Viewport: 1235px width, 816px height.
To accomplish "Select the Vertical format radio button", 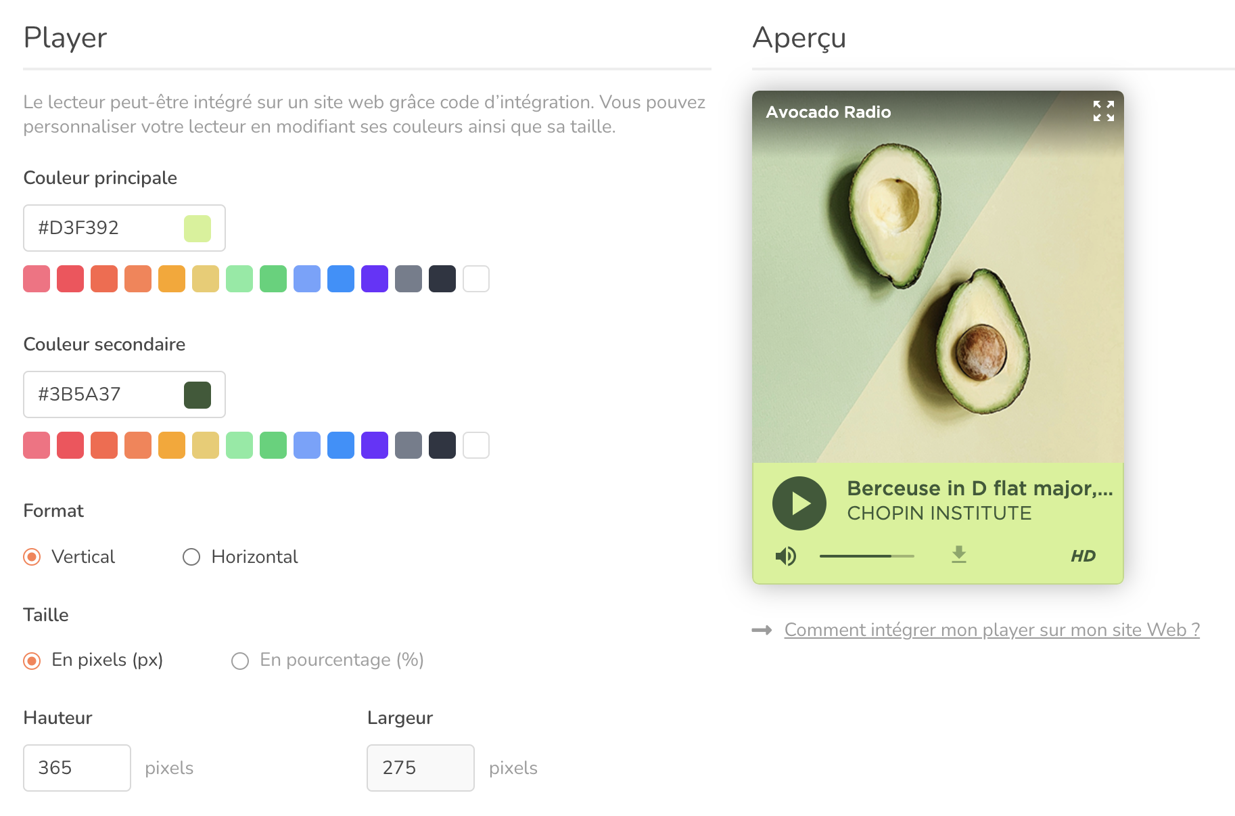I will click(x=32, y=557).
